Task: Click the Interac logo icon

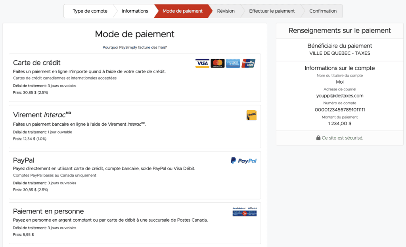Action: (x=251, y=115)
